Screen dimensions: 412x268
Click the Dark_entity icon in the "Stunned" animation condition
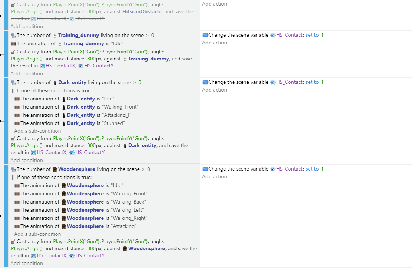point(64,123)
